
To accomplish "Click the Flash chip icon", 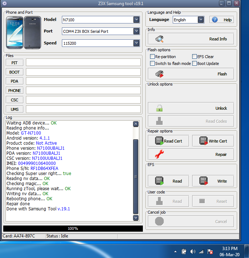I will pyautogui.click(x=159, y=74).
